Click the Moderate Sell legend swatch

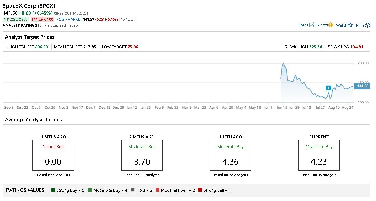coord(157,190)
